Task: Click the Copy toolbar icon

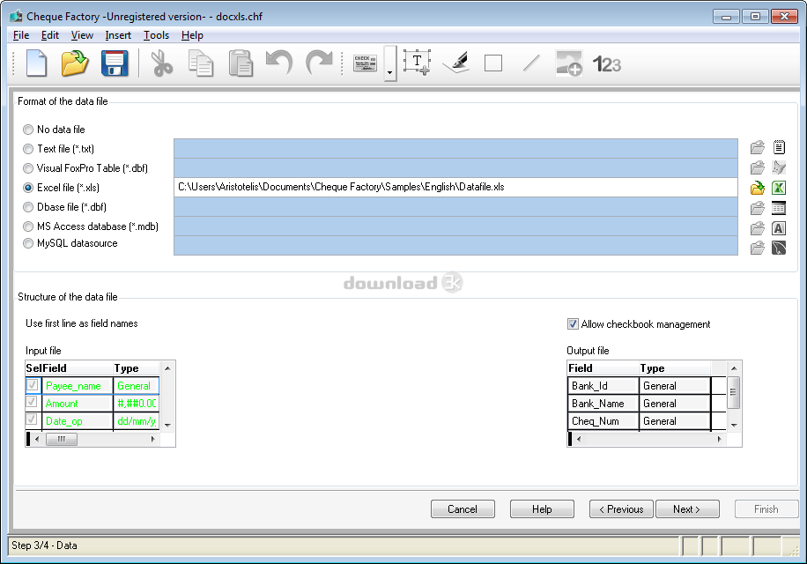Action: 201,63
